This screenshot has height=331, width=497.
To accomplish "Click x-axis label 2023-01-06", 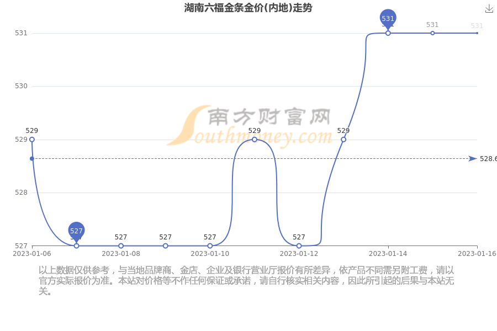I will pyautogui.click(x=32, y=254).
